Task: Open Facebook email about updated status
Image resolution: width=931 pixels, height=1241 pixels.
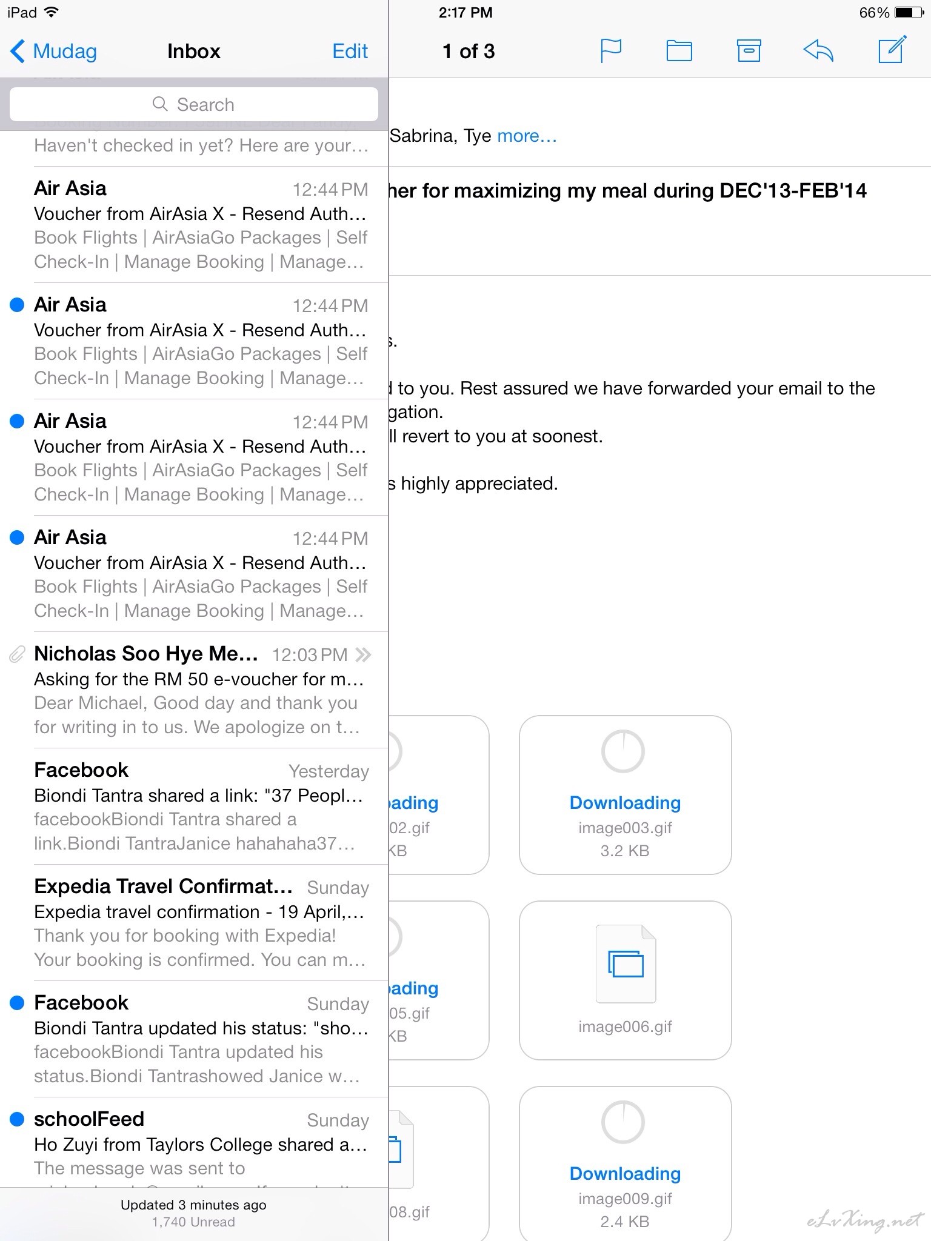Action: coord(194,1039)
